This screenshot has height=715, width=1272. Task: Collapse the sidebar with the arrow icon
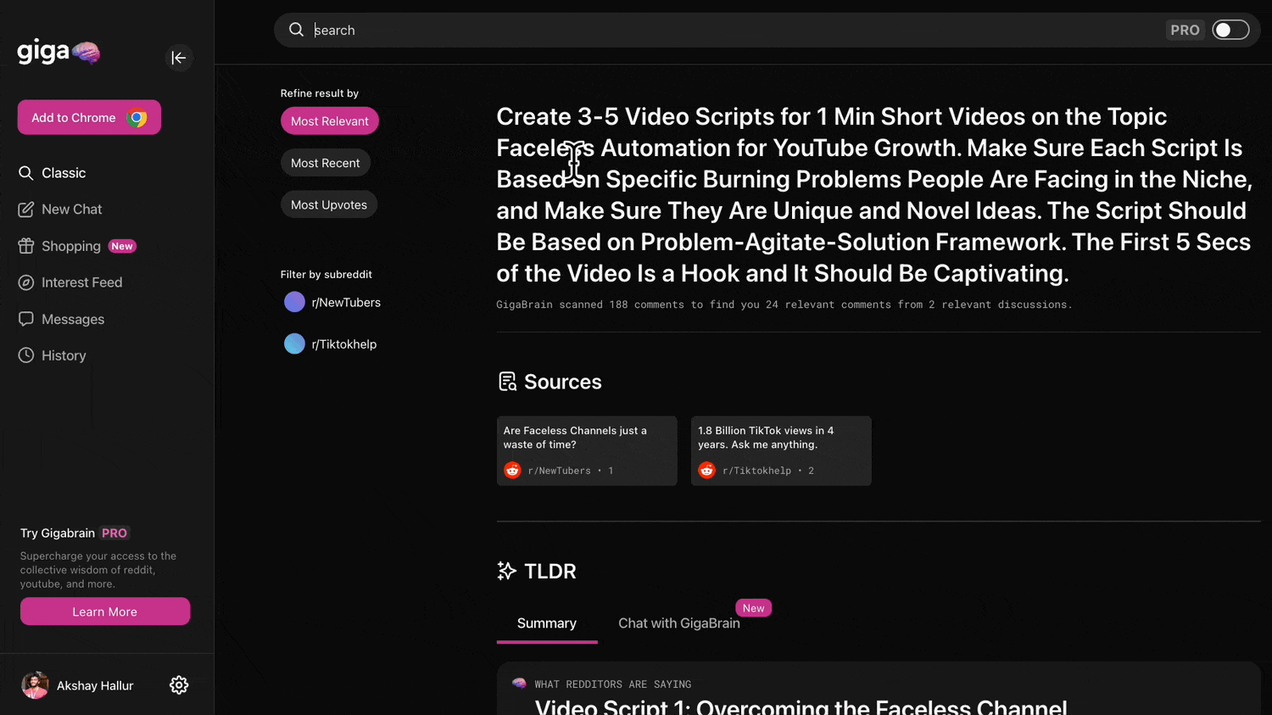point(179,58)
